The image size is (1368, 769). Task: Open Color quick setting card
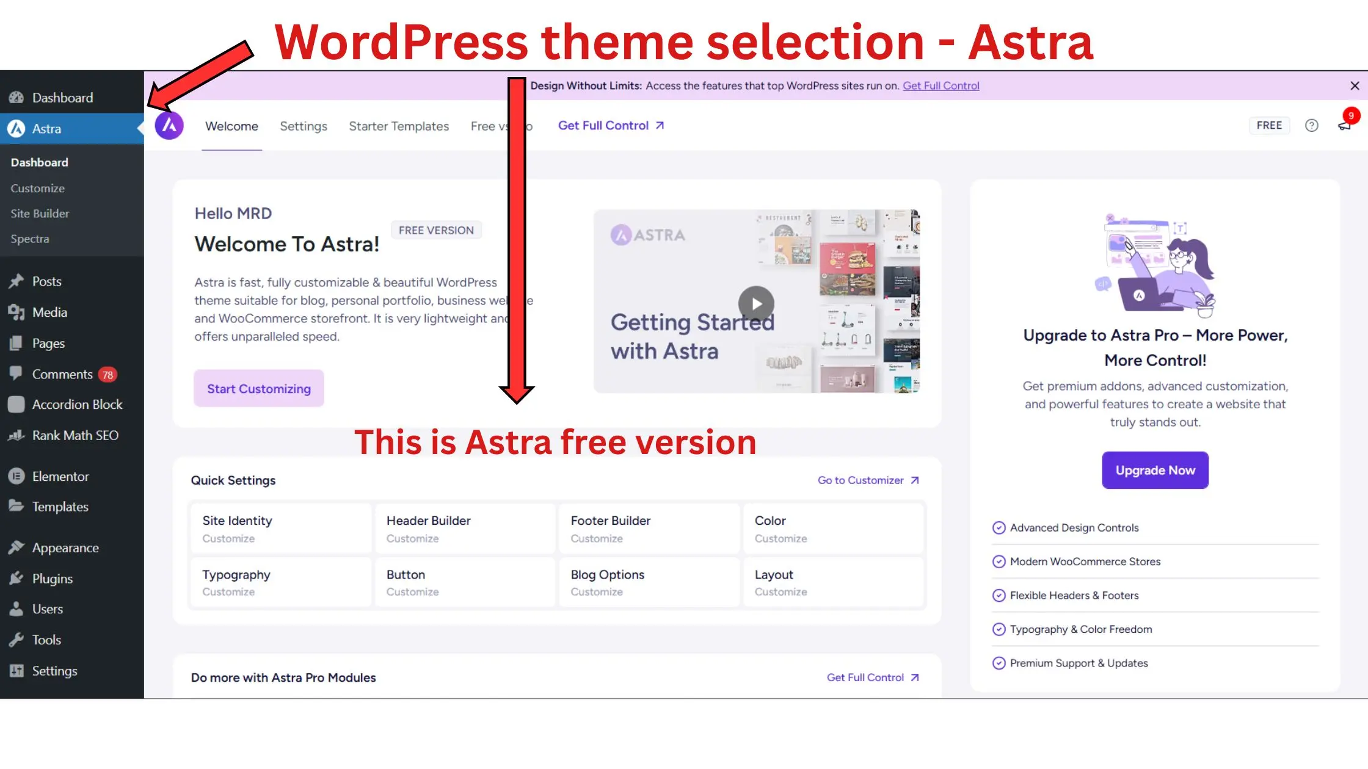coord(833,529)
